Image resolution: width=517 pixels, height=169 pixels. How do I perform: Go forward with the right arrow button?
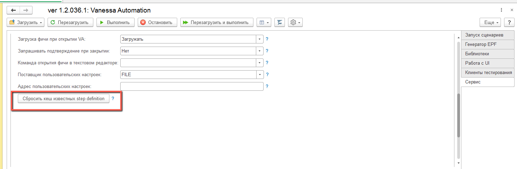pyautogui.click(x=26, y=10)
